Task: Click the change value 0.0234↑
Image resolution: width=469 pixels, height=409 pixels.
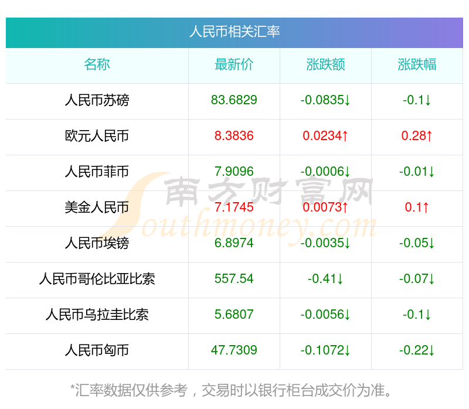Action: (x=325, y=136)
